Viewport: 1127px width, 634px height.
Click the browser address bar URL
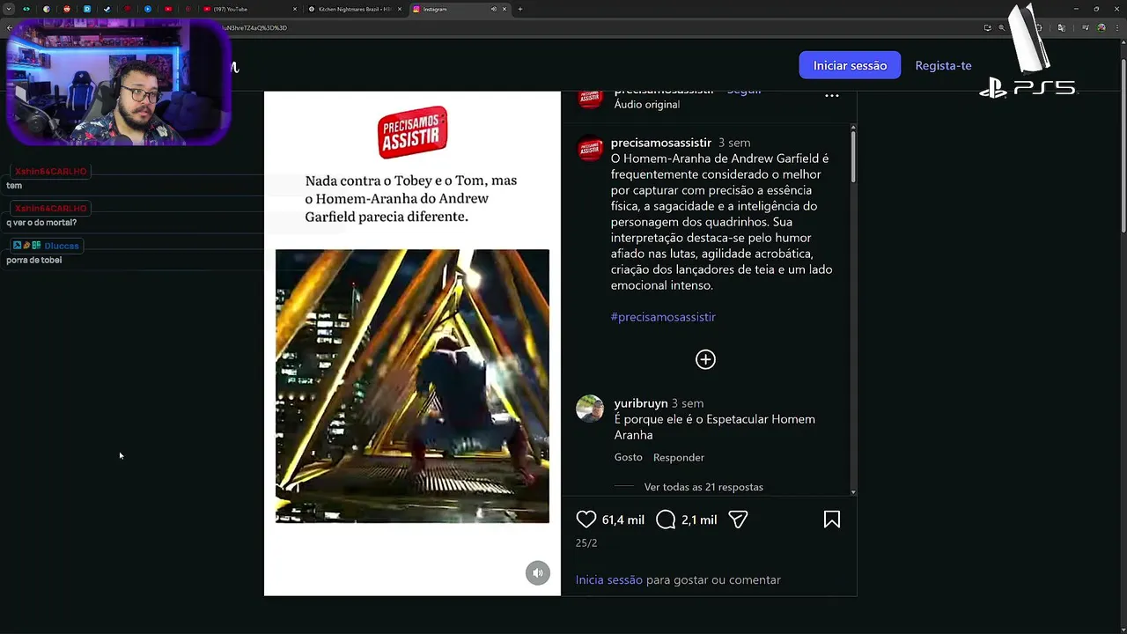[255, 27]
